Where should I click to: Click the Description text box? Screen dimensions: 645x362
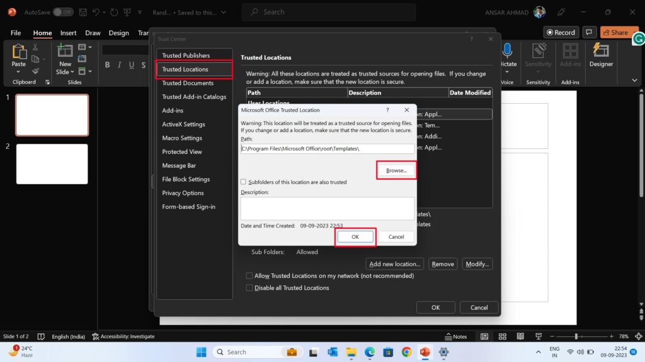[327, 208]
